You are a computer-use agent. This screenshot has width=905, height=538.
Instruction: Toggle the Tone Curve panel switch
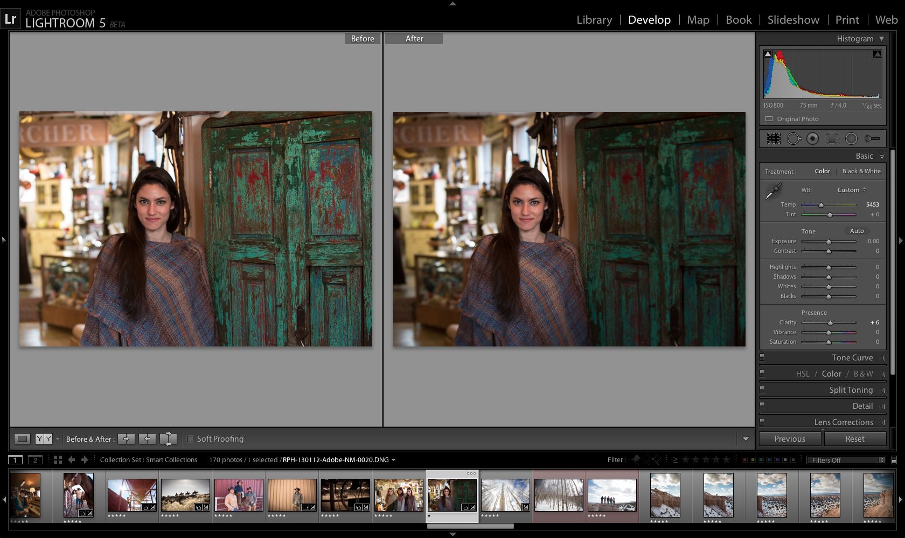[762, 357]
